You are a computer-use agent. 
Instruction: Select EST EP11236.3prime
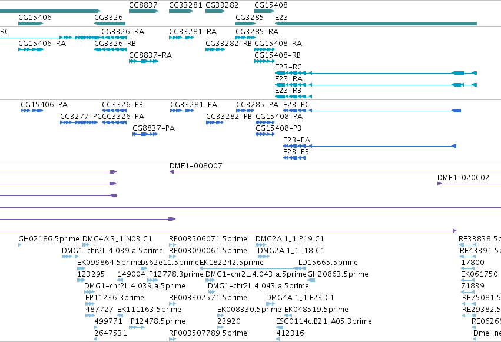90,304
